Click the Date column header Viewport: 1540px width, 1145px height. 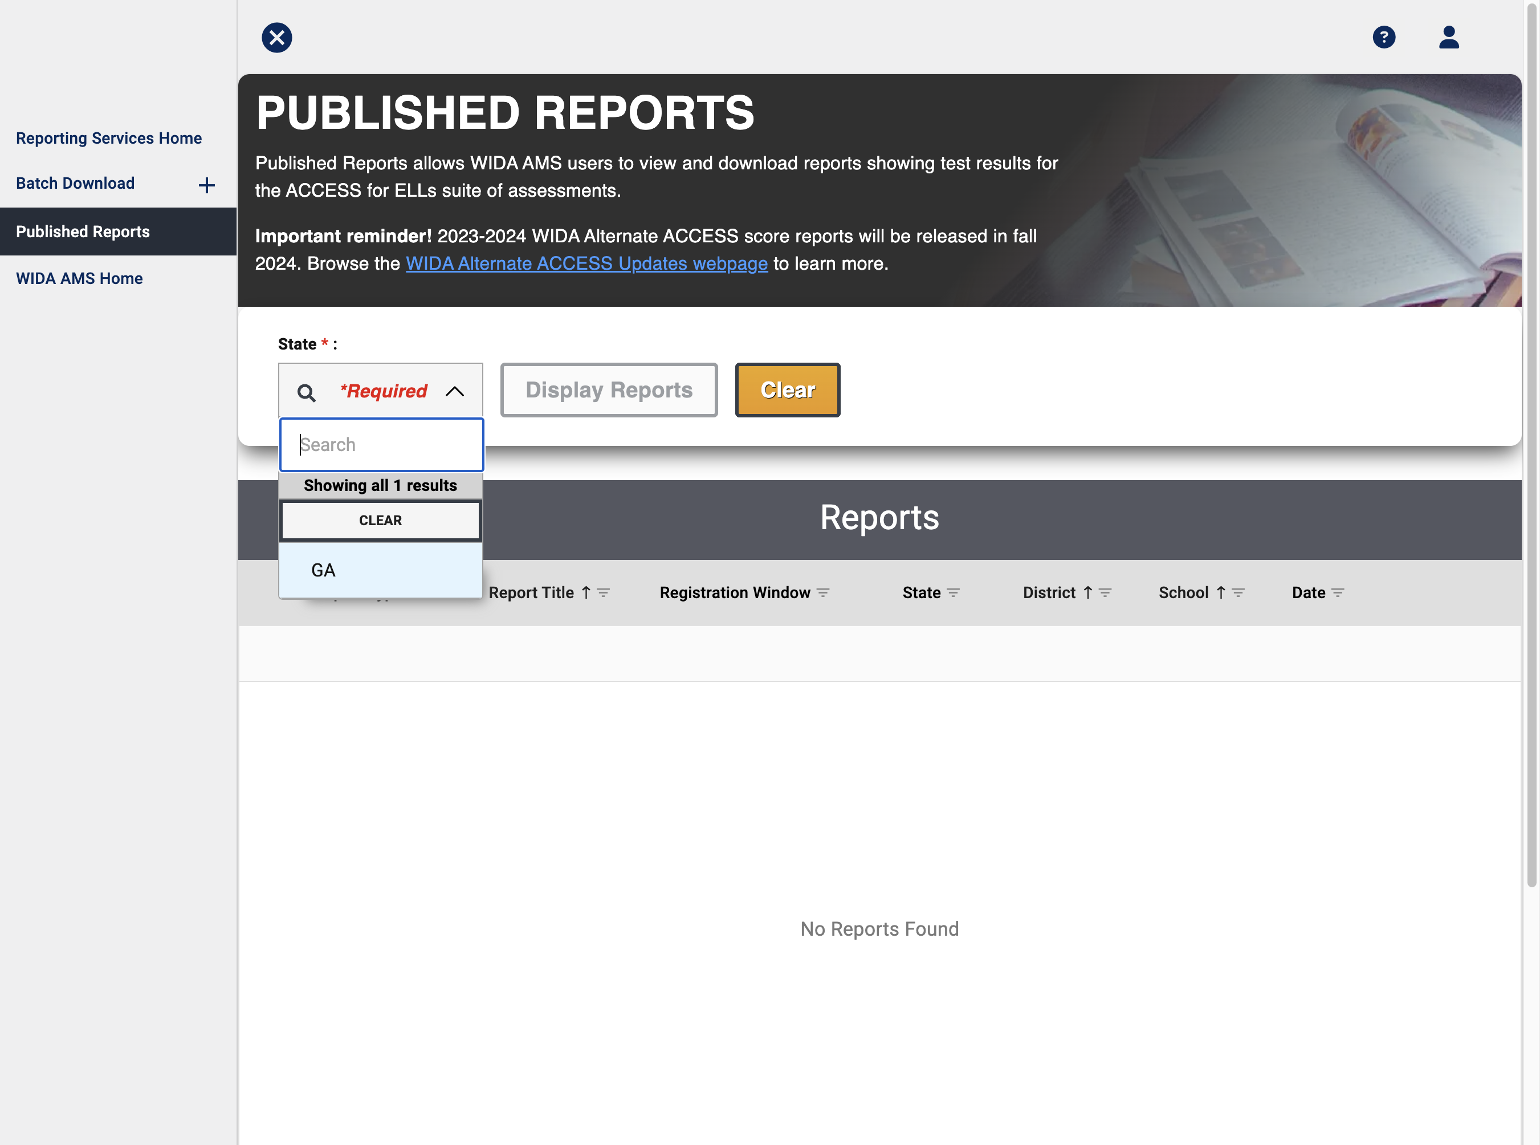(1308, 592)
